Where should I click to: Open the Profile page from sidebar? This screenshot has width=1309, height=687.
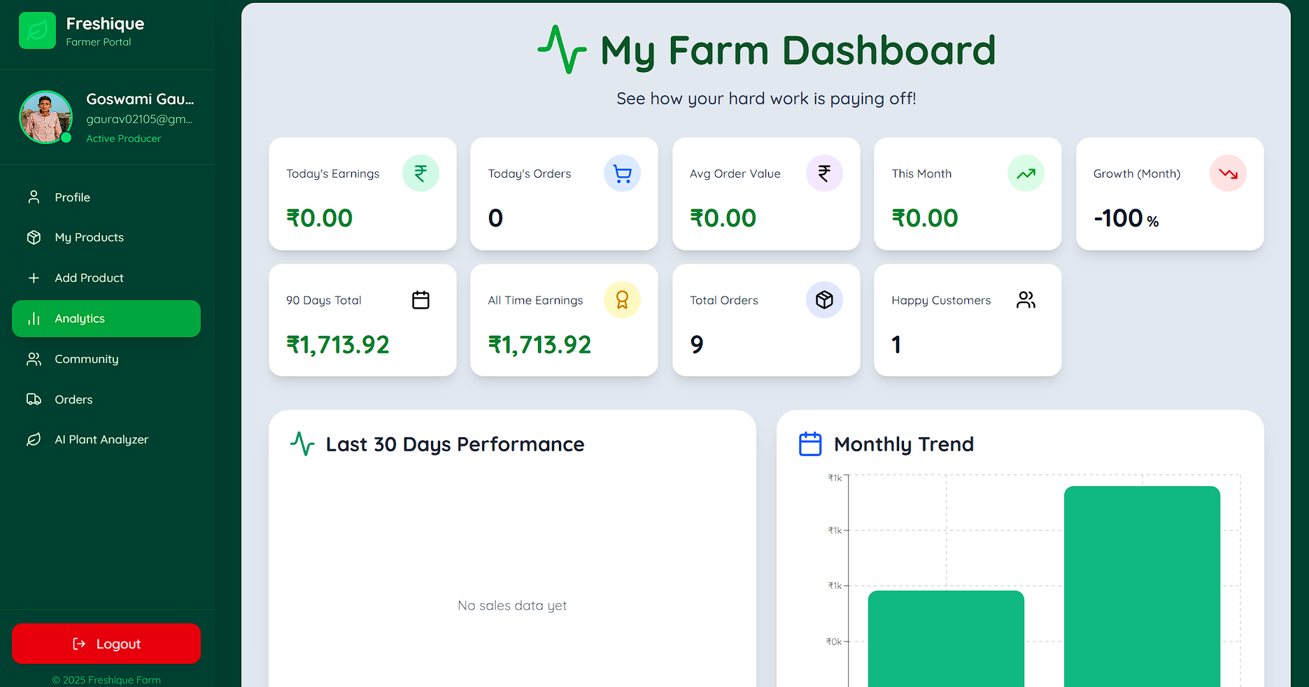click(106, 197)
